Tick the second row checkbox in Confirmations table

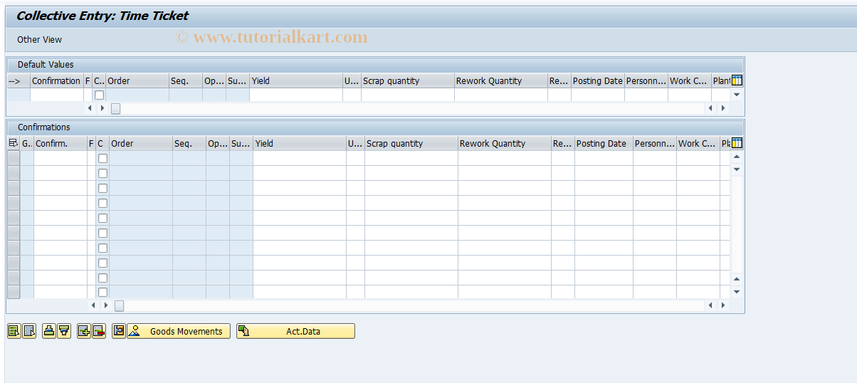tap(103, 173)
